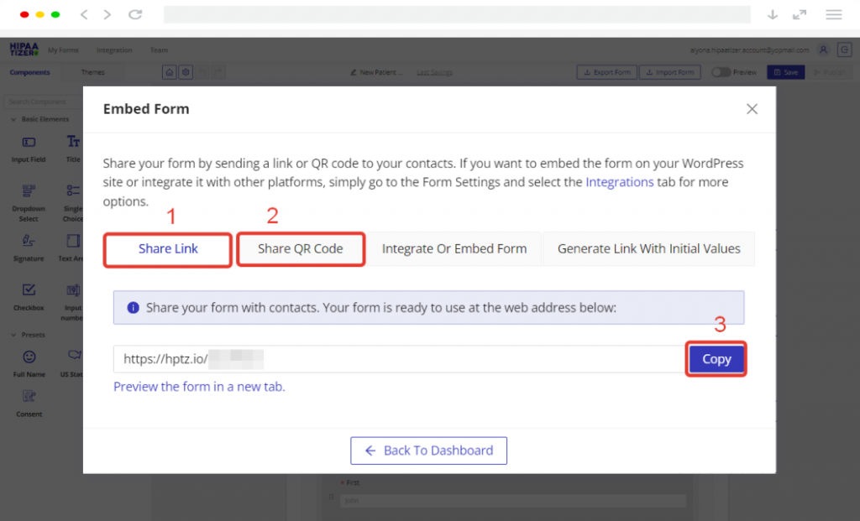Image resolution: width=860 pixels, height=521 pixels.
Task: Collapse the Basic Elements section
Action: click(x=13, y=119)
